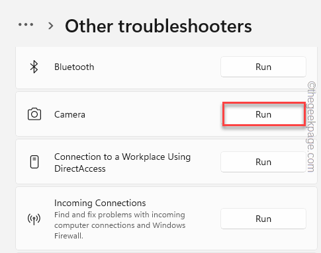Click the Other troubleshooters page heading
Image resolution: width=321 pixels, height=253 pixels.
[158, 26]
